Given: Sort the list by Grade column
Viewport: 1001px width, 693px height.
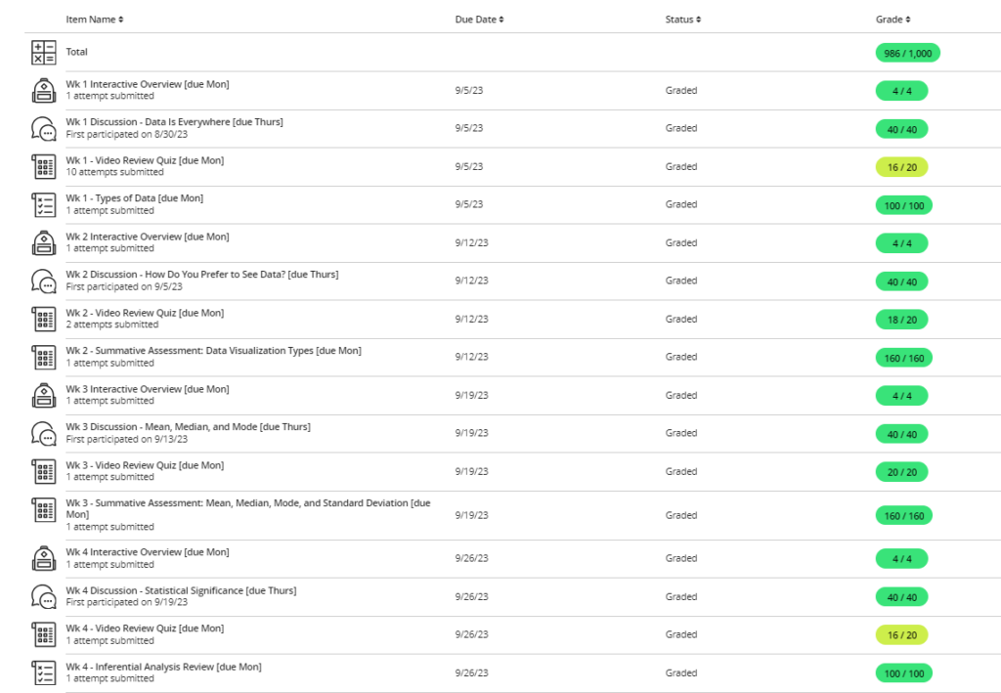Looking at the screenshot, I should click(893, 20).
